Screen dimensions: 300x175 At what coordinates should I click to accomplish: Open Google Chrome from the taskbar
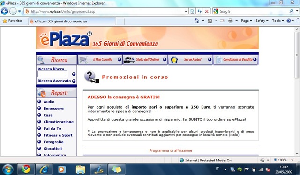[x=26, y=169]
